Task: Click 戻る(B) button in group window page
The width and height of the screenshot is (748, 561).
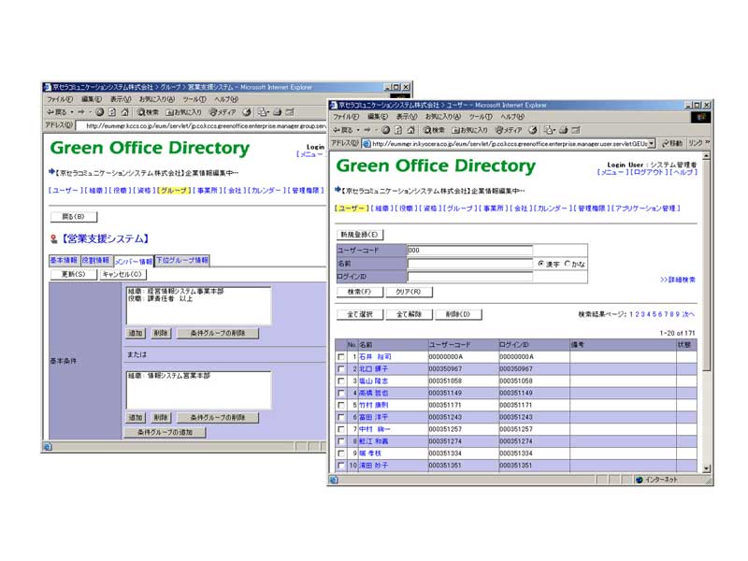Action: coord(74,217)
